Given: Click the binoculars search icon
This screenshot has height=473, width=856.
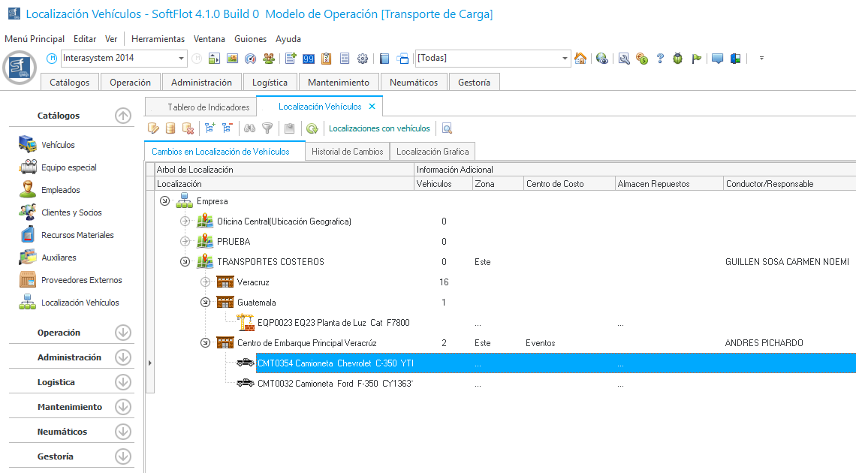Looking at the screenshot, I should [250, 128].
